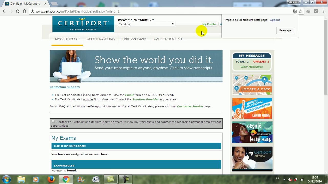Screen dimensions: 328x184
Task: Click the Google Translate icon in address bar
Action: coord(295,11)
